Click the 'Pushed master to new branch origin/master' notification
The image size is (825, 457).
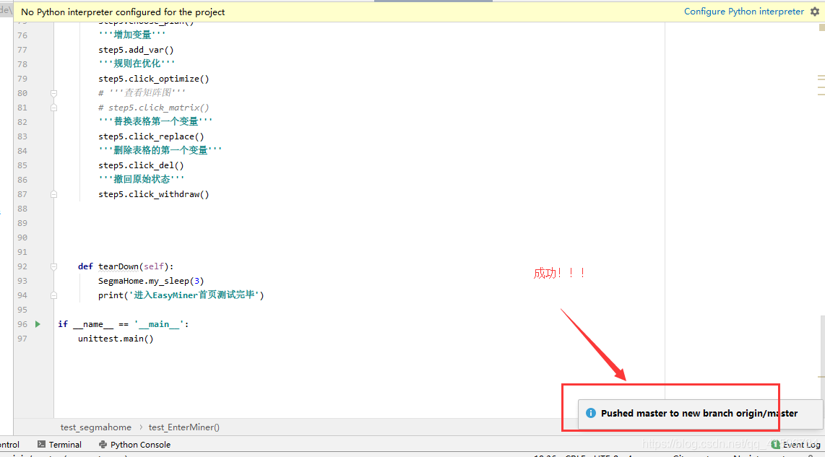tap(699, 414)
